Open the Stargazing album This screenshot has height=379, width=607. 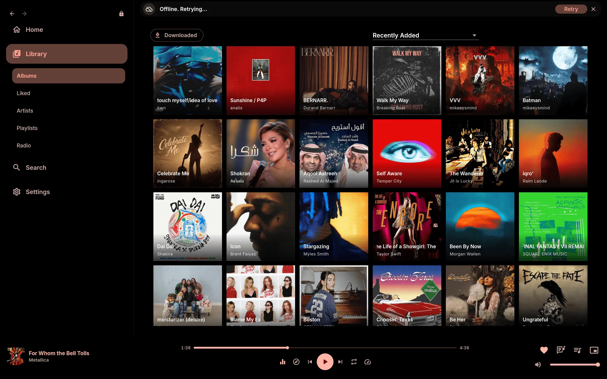click(x=334, y=226)
